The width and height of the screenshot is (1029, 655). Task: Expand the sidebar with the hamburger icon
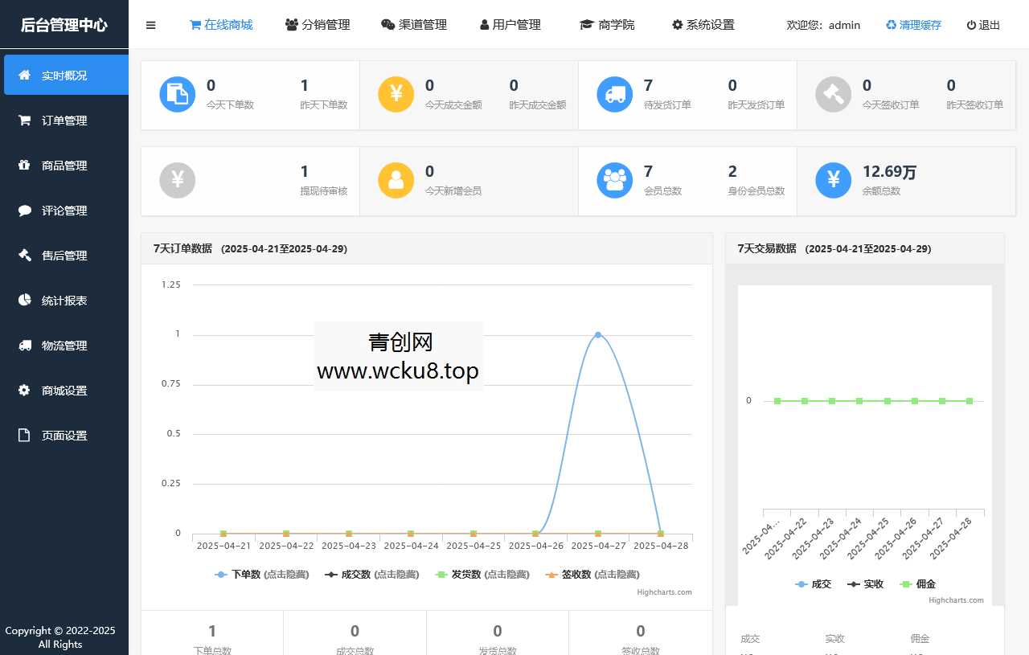(x=150, y=25)
